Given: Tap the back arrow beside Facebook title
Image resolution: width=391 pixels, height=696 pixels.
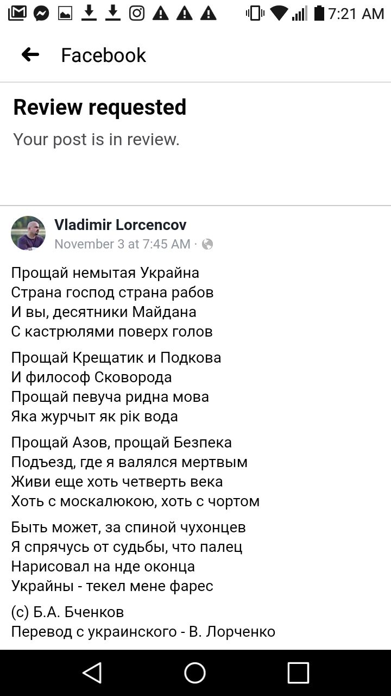Looking at the screenshot, I should (30, 54).
